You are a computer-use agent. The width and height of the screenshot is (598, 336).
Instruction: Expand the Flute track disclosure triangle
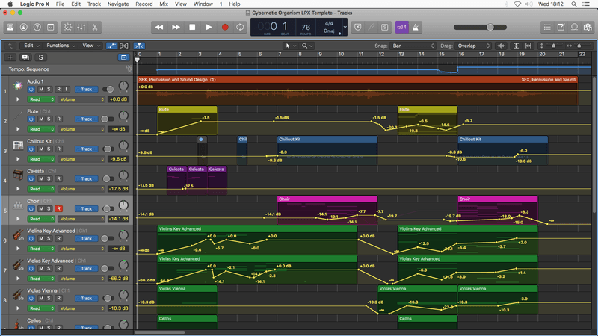(18, 129)
